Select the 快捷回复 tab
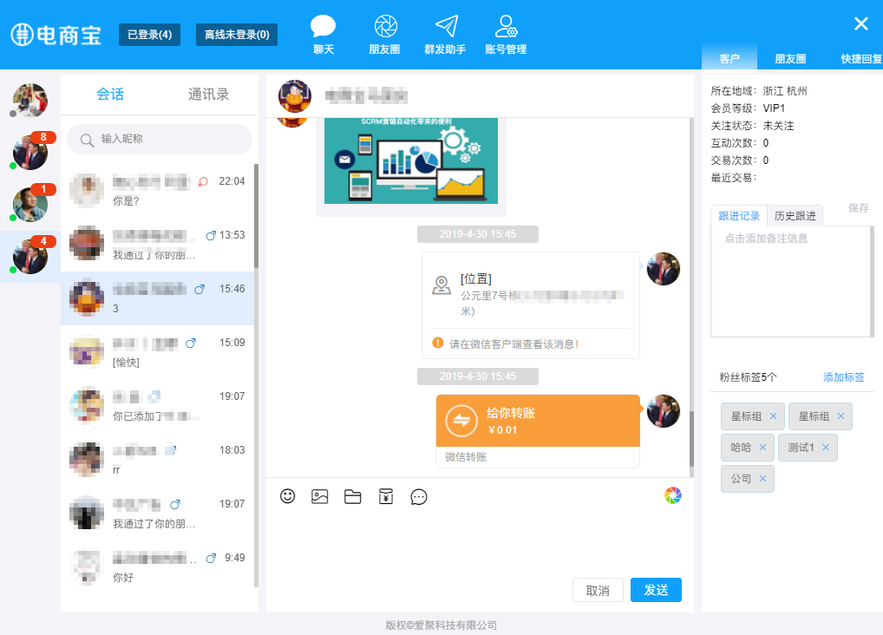Image resolution: width=883 pixels, height=635 pixels. tap(860, 59)
